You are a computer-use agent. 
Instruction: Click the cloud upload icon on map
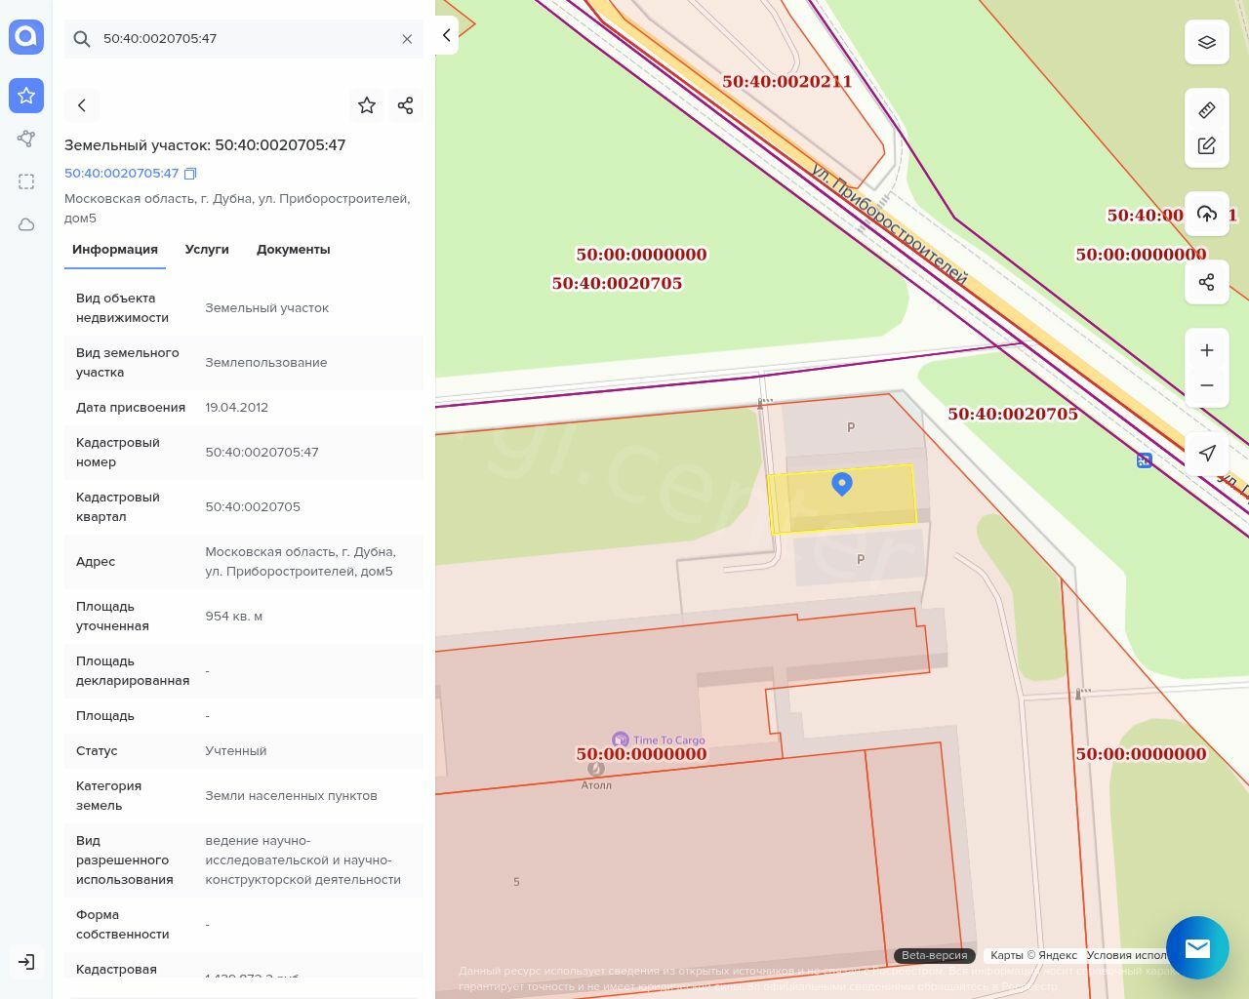coord(1207,214)
